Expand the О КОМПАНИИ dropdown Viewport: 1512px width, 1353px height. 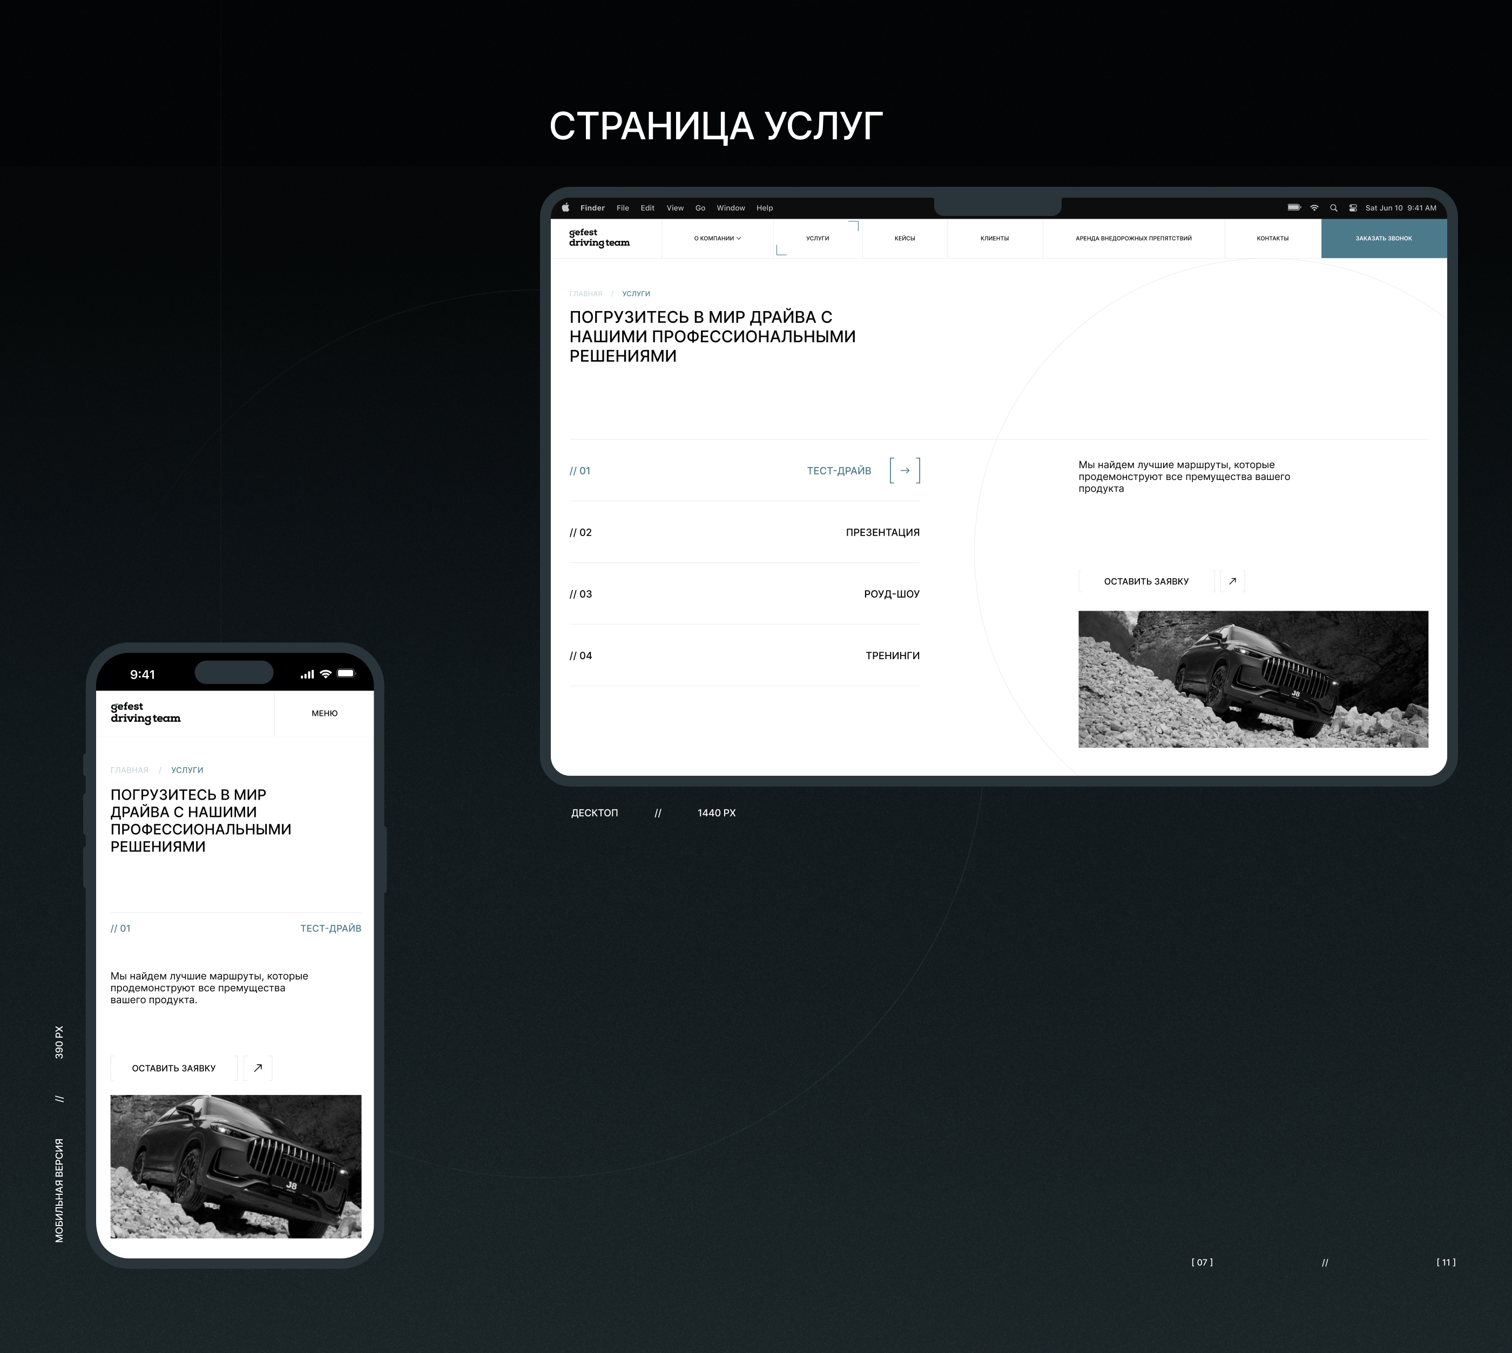[x=717, y=239]
